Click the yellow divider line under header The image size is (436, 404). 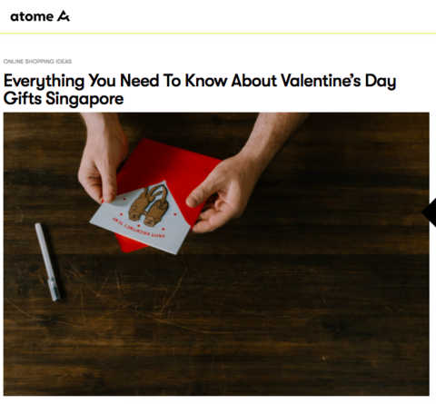tap(218, 33)
